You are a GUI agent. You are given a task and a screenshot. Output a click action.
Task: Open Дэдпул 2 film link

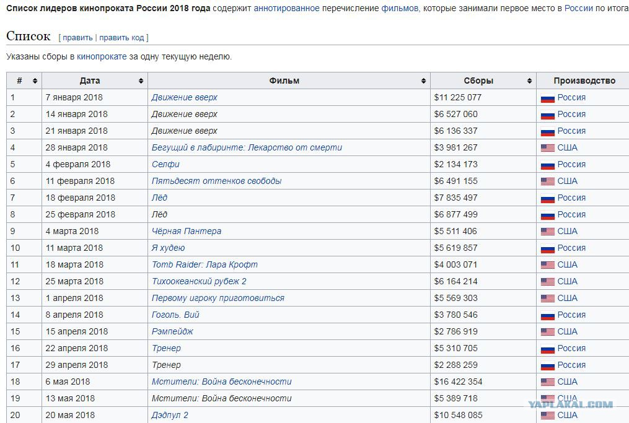click(170, 415)
